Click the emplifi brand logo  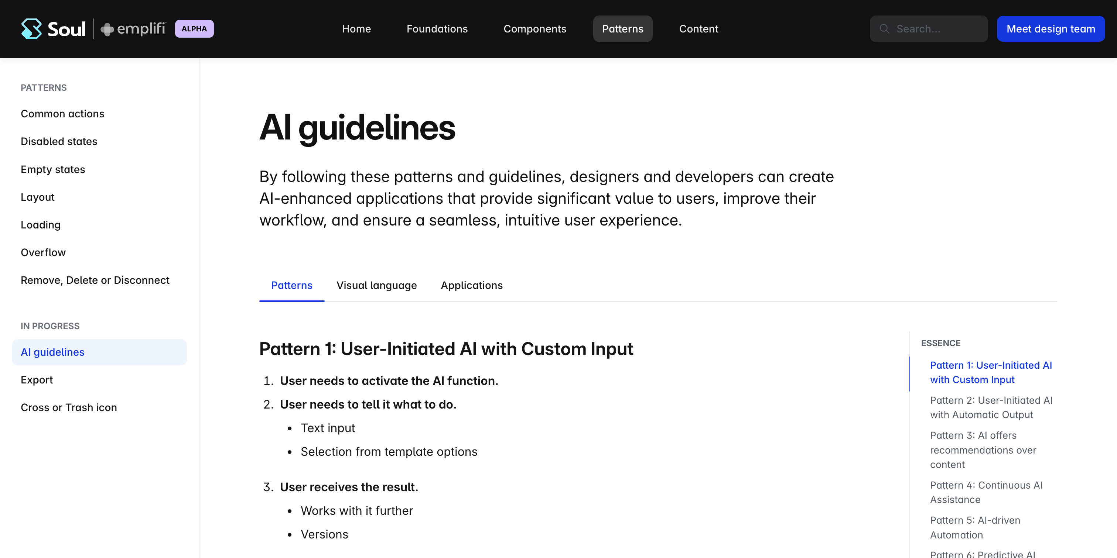(x=133, y=28)
